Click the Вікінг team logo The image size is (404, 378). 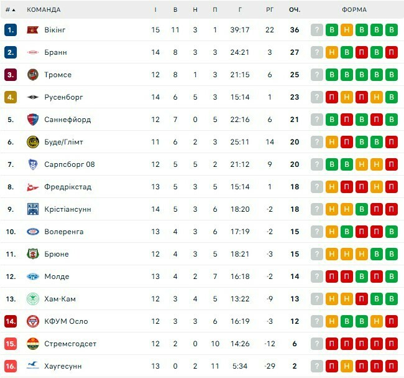[x=33, y=30]
